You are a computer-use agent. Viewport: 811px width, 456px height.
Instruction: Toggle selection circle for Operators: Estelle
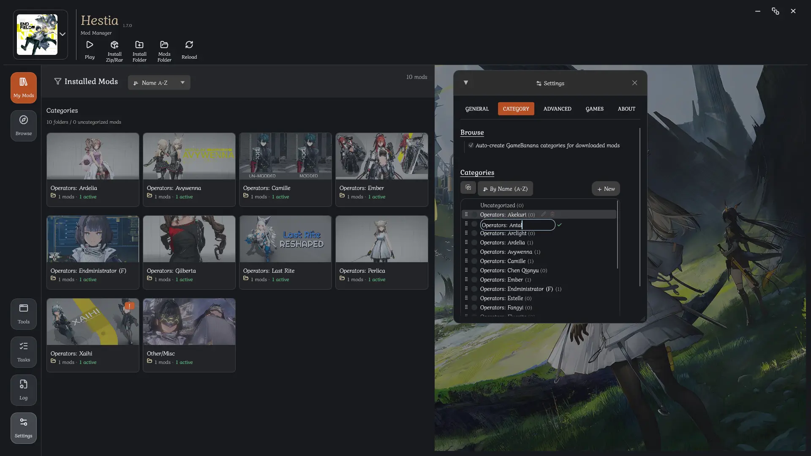click(474, 298)
